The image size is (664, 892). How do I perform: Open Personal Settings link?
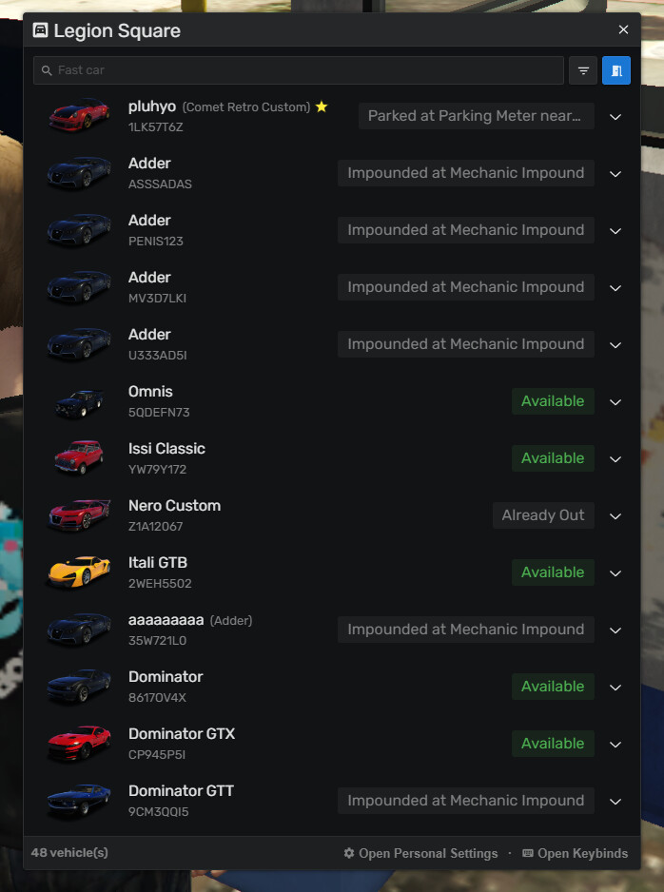point(428,853)
